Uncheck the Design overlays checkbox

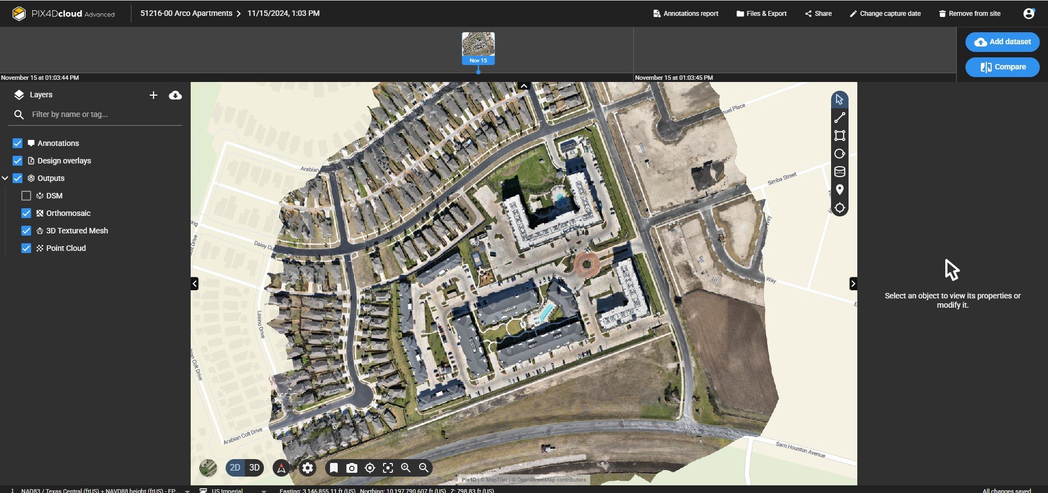(x=17, y=161)
